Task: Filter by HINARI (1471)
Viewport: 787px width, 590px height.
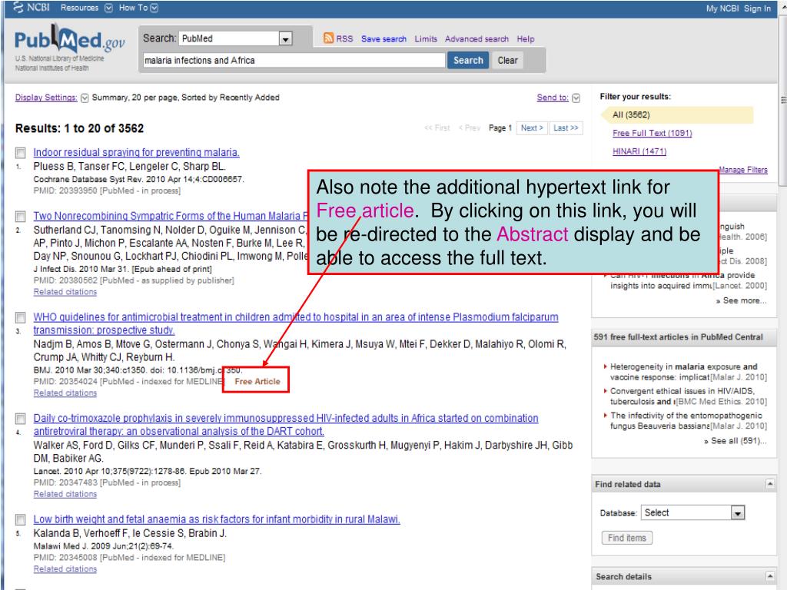Action: 639,151
